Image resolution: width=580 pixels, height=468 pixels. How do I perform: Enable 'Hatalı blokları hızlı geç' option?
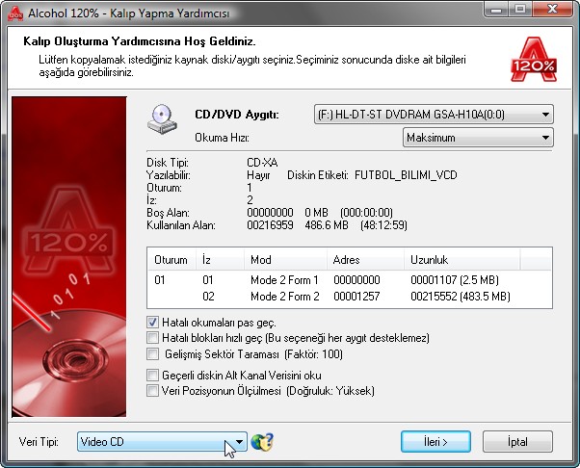point(152,337)
